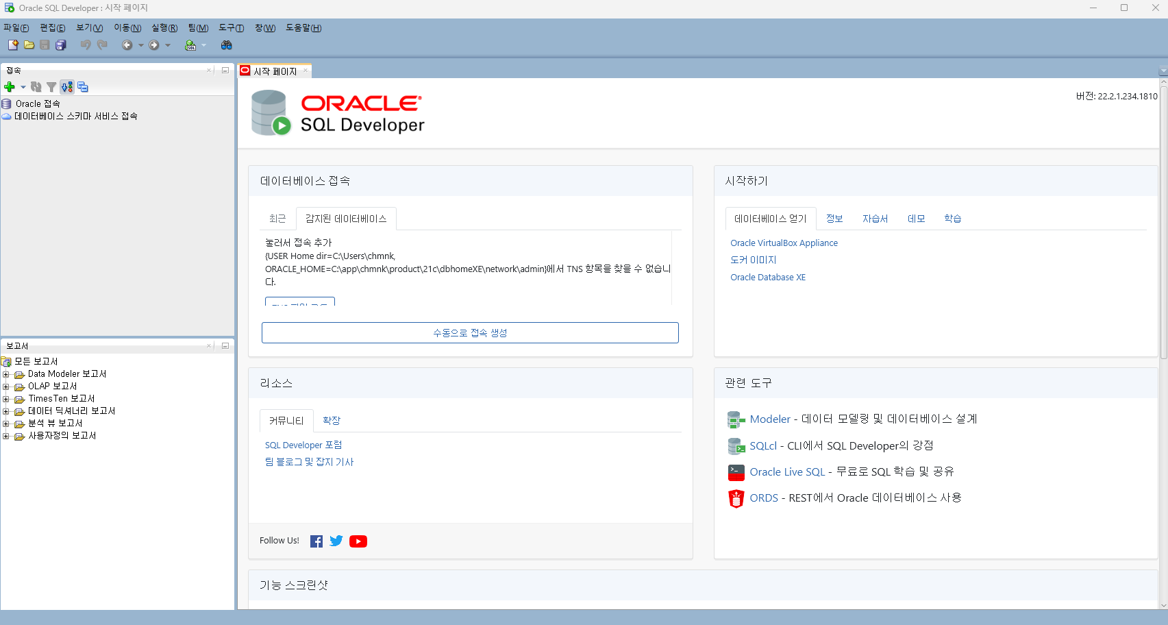Image resolution: width=1168 pixels, height=625 pixels.
Task: Expand the 사용자정의 보고서 node
Action: pyautogui.click(x=6, y=436)
